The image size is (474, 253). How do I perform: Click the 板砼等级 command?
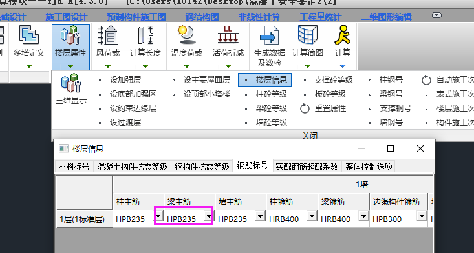click(x=330, y=94)
